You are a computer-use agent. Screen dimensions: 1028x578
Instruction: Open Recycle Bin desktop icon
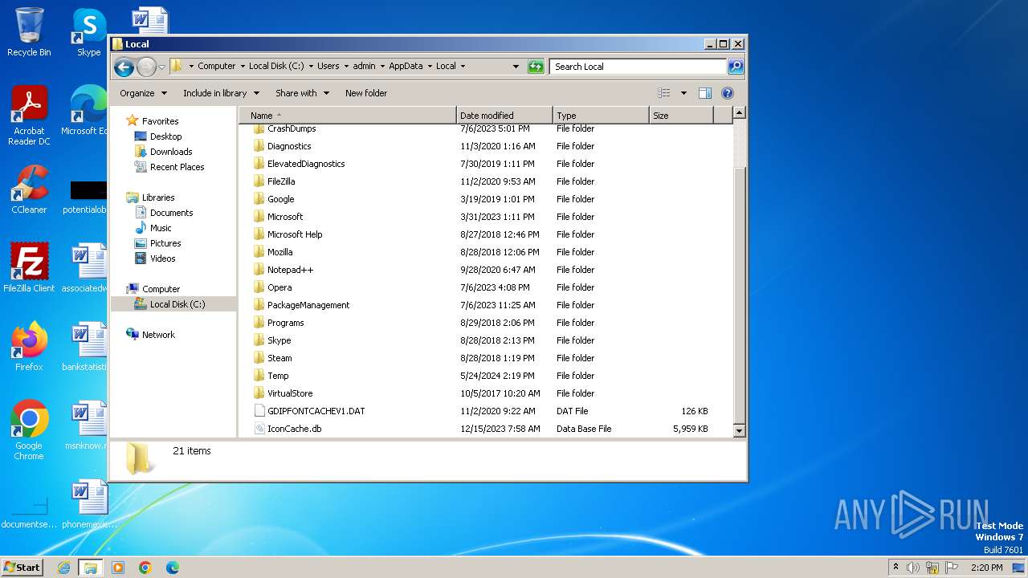[29, 32]
